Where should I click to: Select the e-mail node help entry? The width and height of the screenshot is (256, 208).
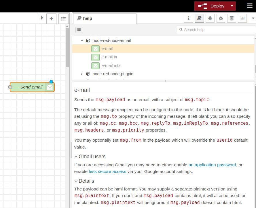tap(163, 49)
